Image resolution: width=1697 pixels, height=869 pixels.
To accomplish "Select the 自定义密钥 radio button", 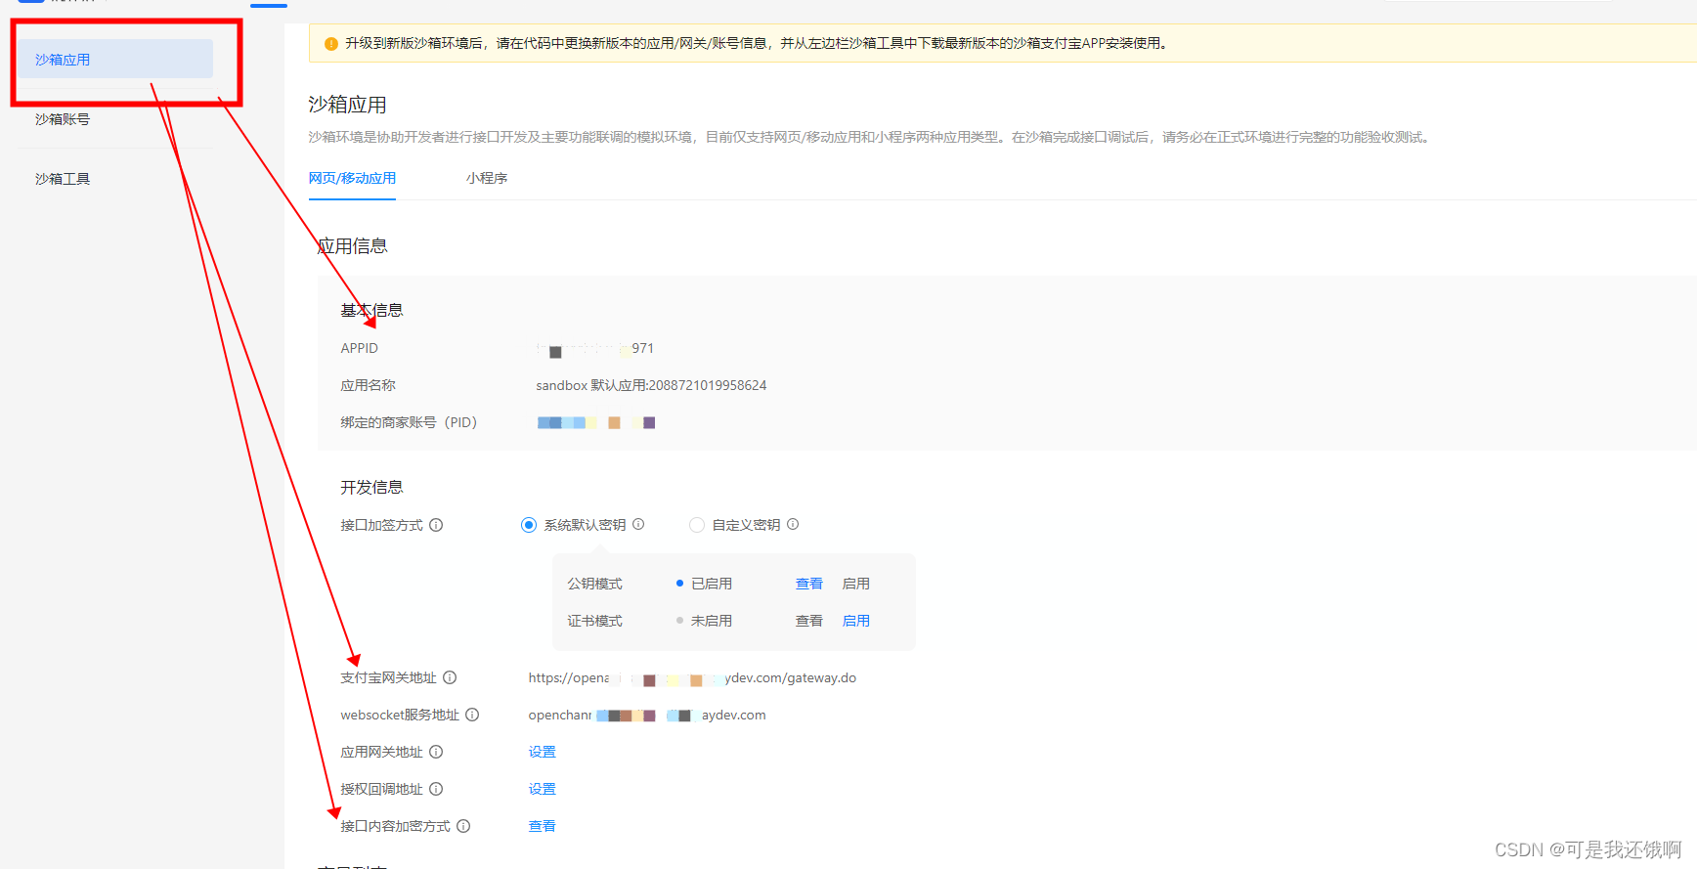I will coord(697,525).
